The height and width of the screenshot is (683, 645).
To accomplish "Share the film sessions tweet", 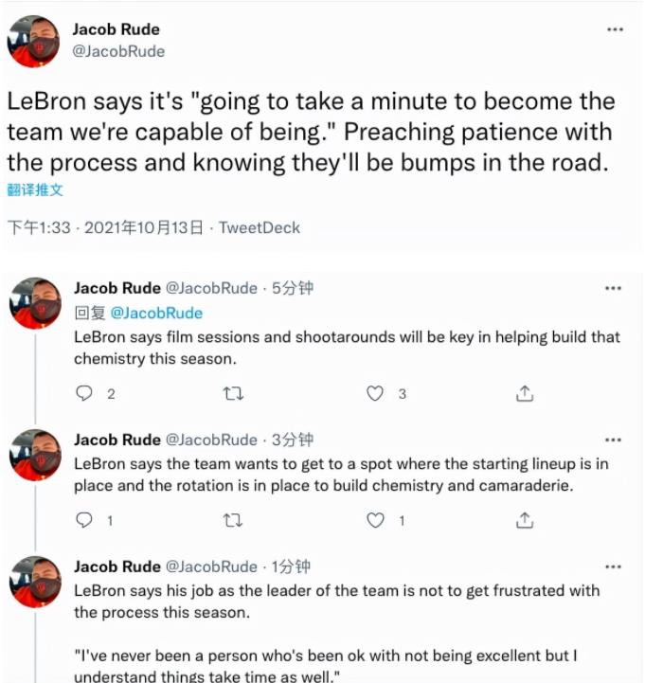I will 525,393.
